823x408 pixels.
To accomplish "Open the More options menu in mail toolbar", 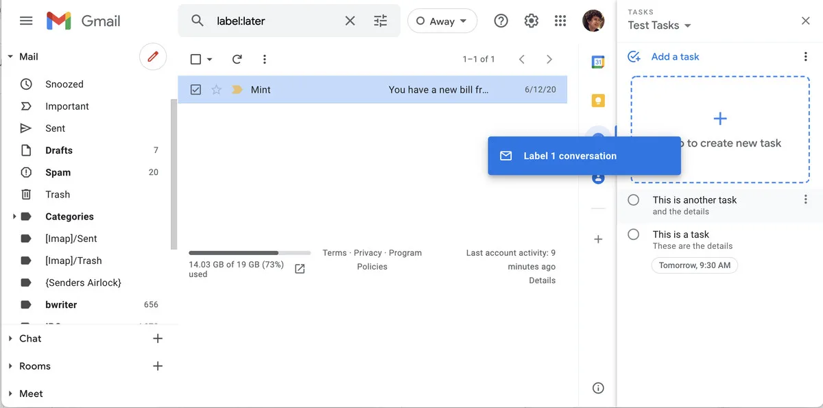I will [x=265, y=59].
